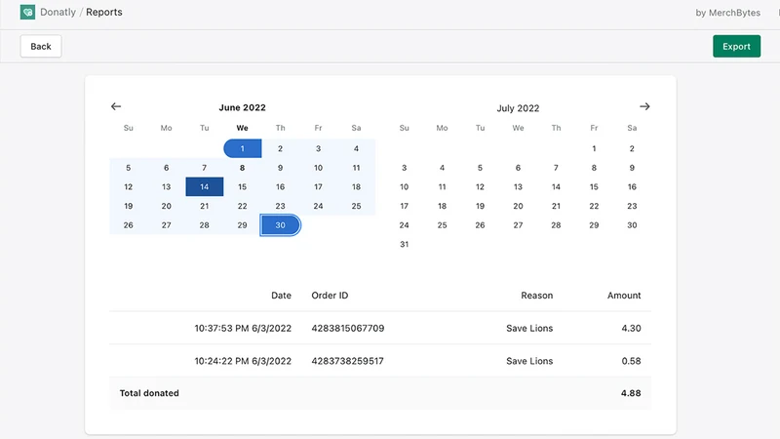Click the Order ID column header
Screen dimensions: 780x439
pyautogui.click(x=330, y=296)
